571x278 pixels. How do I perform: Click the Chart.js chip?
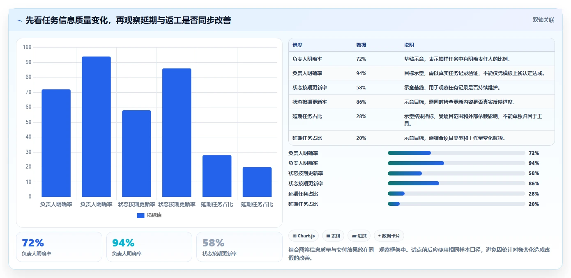click(304, 236)
